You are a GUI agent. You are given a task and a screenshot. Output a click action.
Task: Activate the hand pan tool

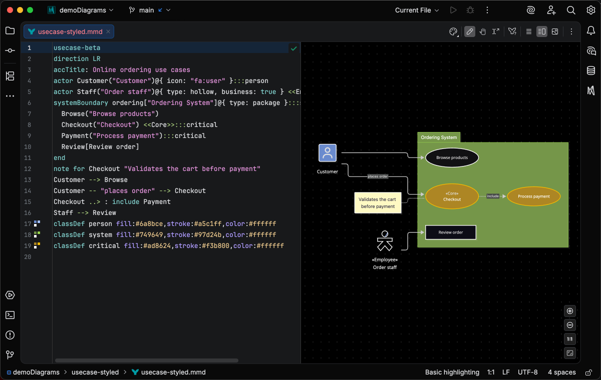(483, 31)
